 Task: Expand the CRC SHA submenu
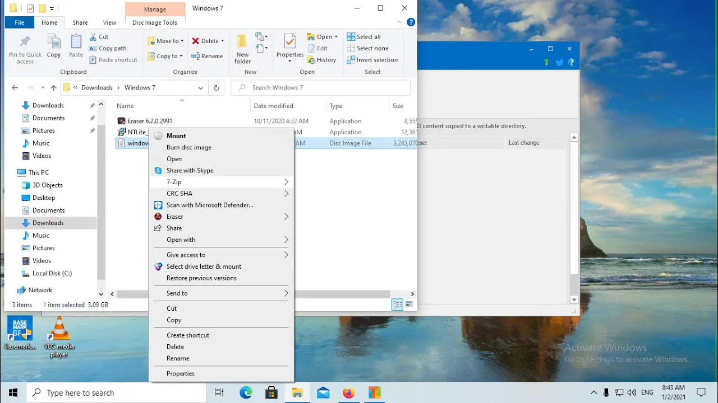coord(221,194)
